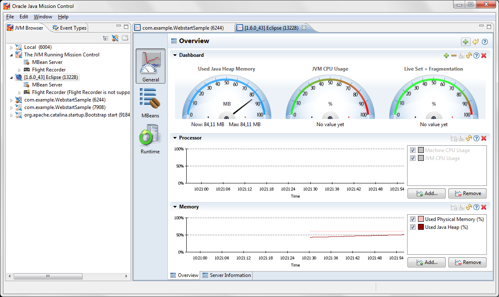Viewport: 499px width, 297px height.
Task: Switch to the Server Information tab
Action: (227, 275)
